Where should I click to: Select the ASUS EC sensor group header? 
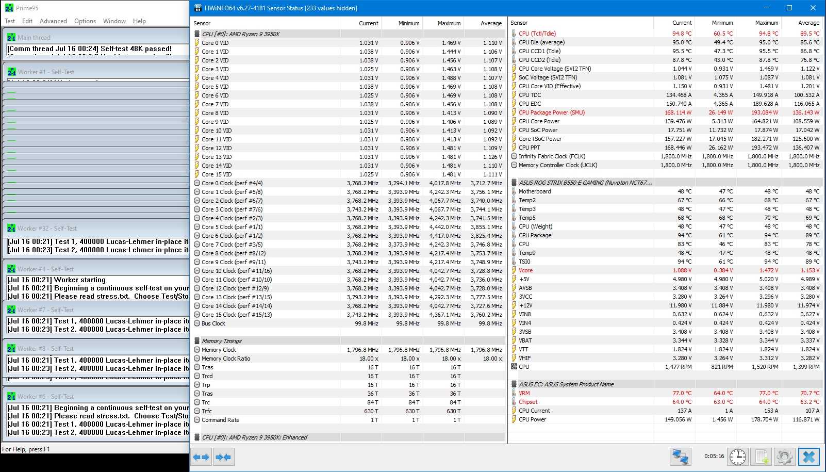pos(566,384)
